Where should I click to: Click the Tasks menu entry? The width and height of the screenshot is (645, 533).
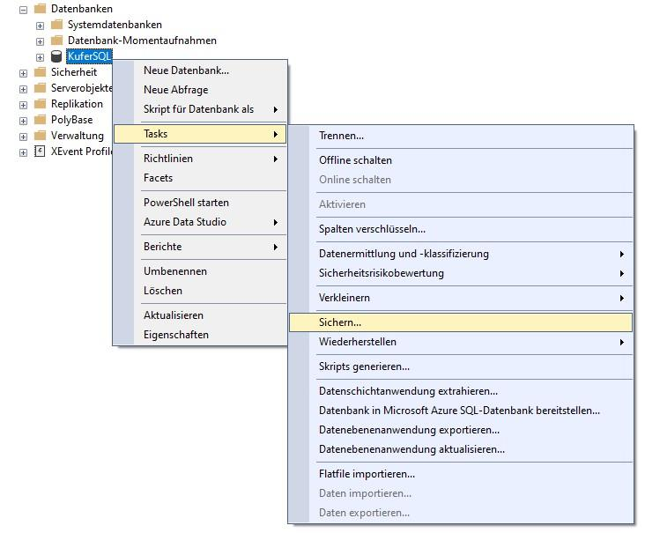[200, 134]
